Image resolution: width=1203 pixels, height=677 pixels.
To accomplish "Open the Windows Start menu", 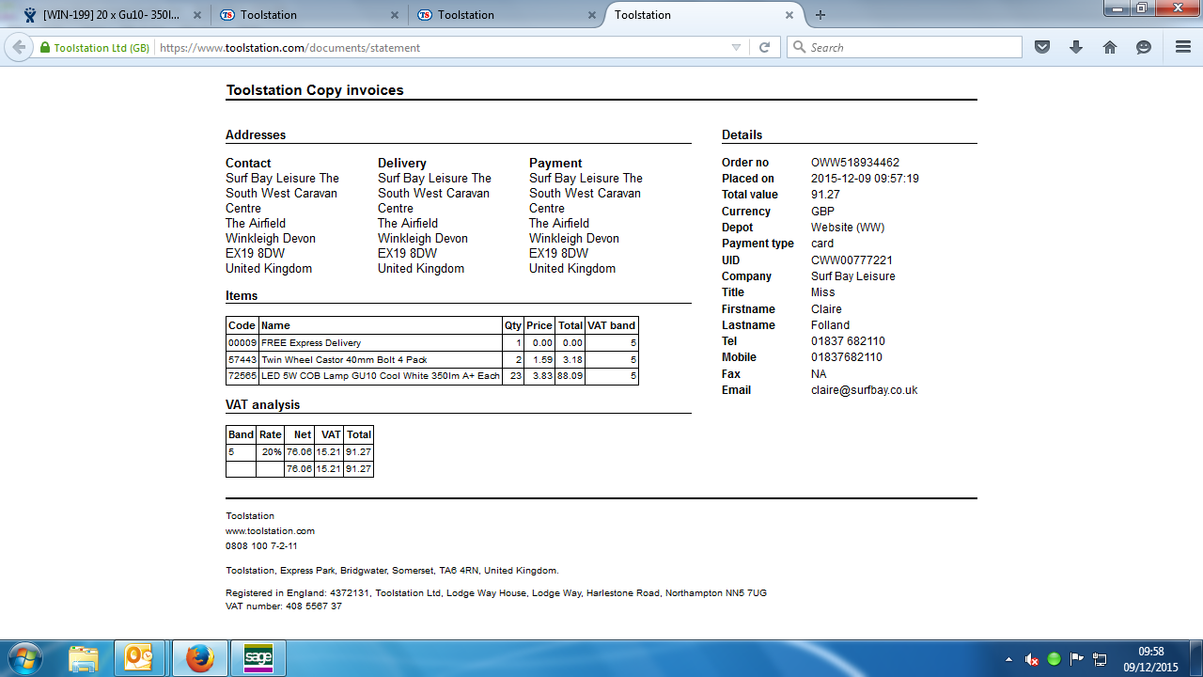I will pyautogui.click(x=24, y=657).
